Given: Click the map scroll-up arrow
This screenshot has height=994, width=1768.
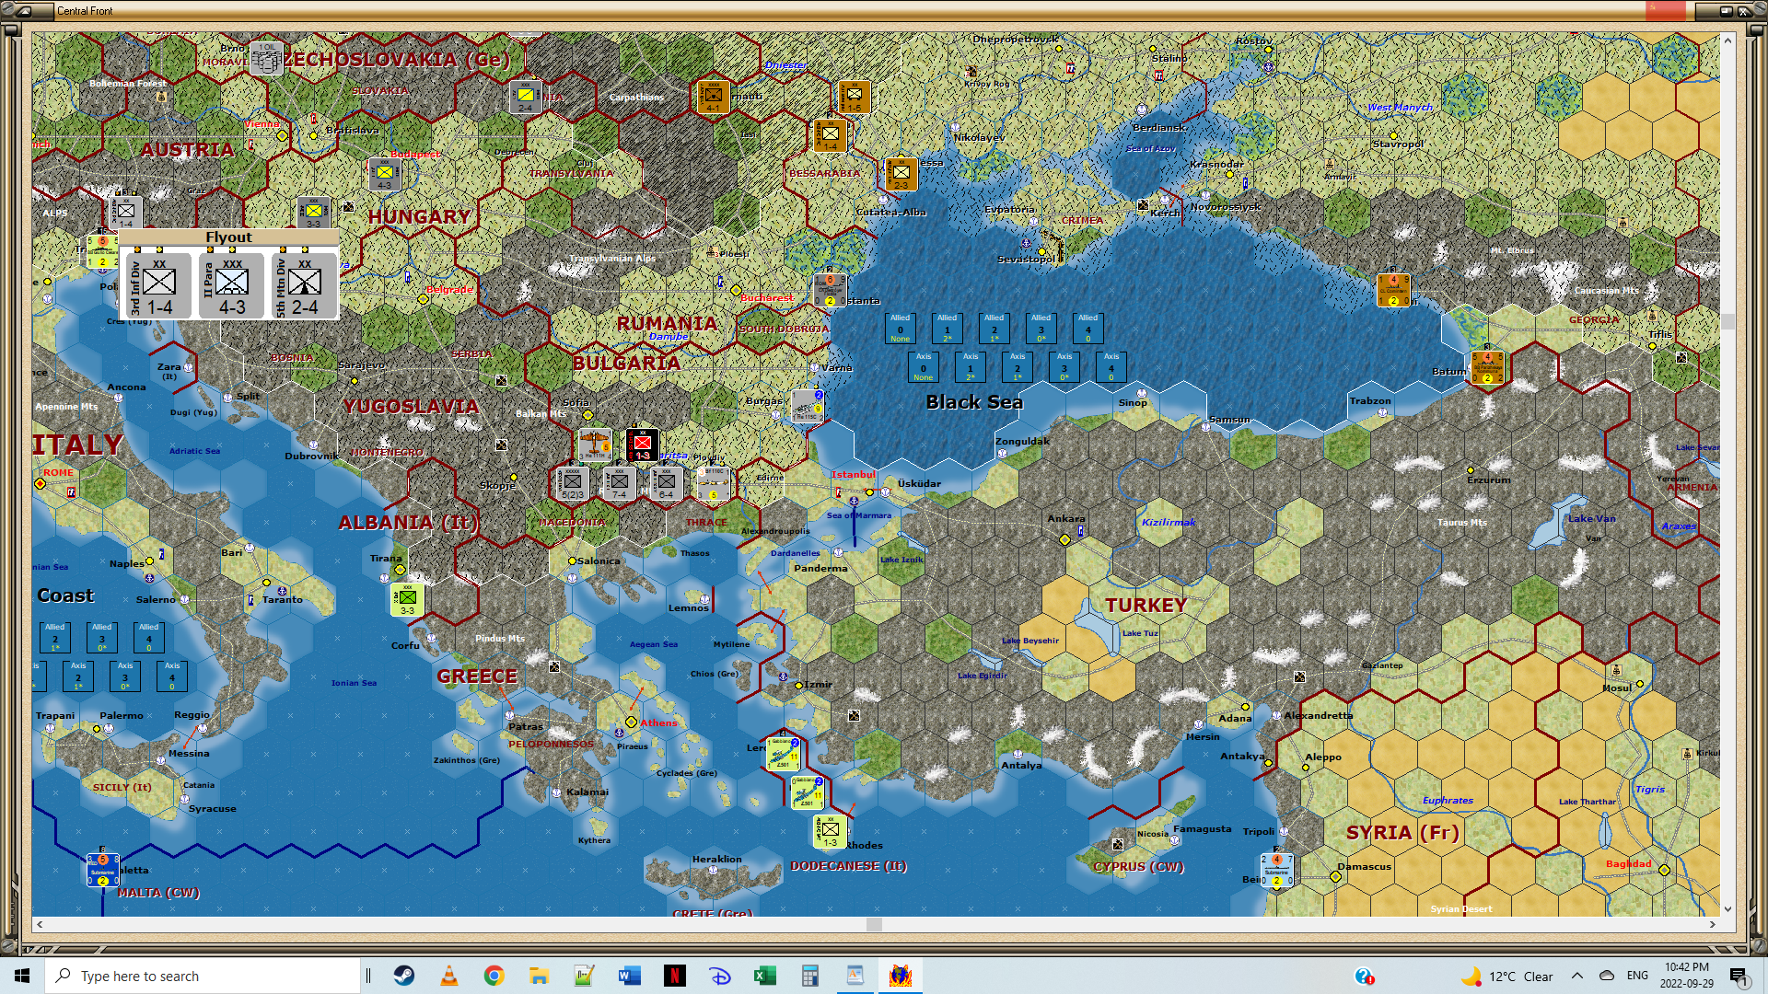Looking at the screenshot, I should (1727, 40).
